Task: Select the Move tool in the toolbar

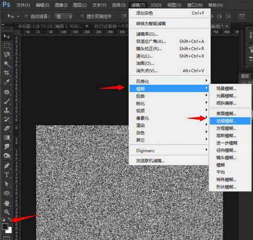Action: tap(7, 36)
